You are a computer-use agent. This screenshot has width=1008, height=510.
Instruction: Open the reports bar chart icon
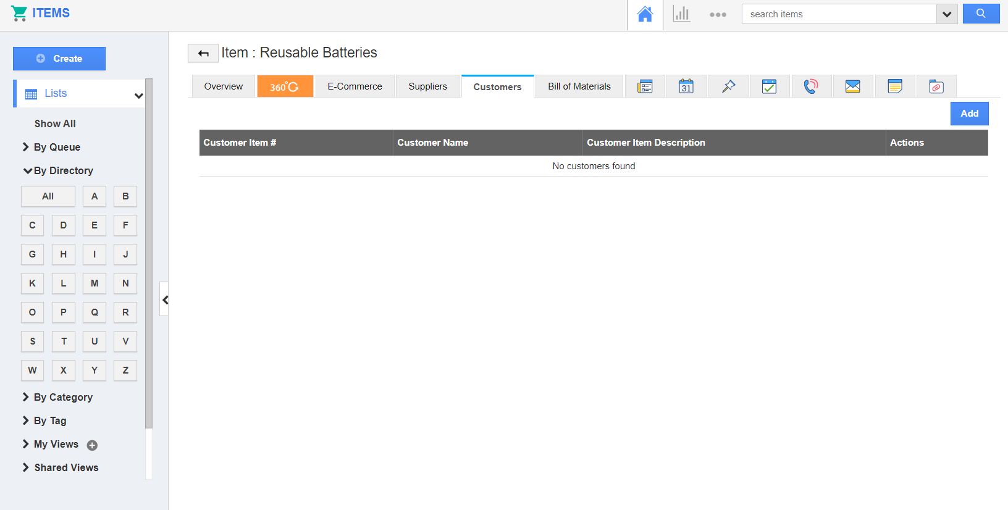pos(681,14)
